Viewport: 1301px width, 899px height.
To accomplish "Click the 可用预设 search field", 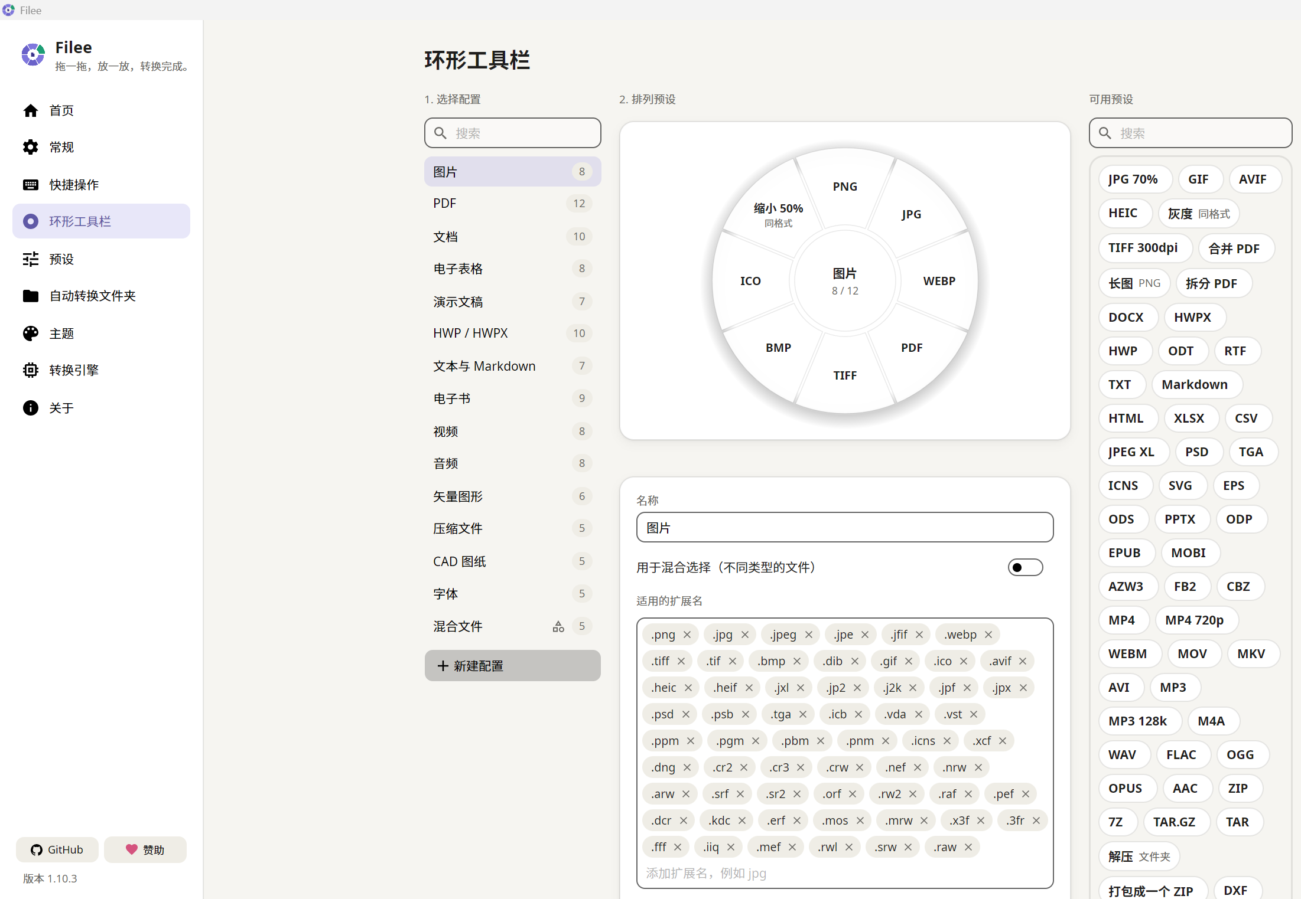I will (1191, 133).
